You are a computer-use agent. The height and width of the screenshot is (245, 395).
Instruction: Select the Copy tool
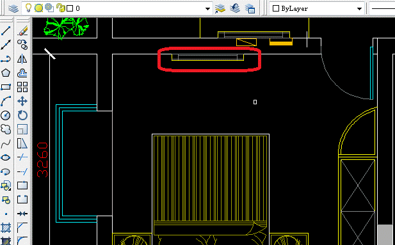point(22,45)
